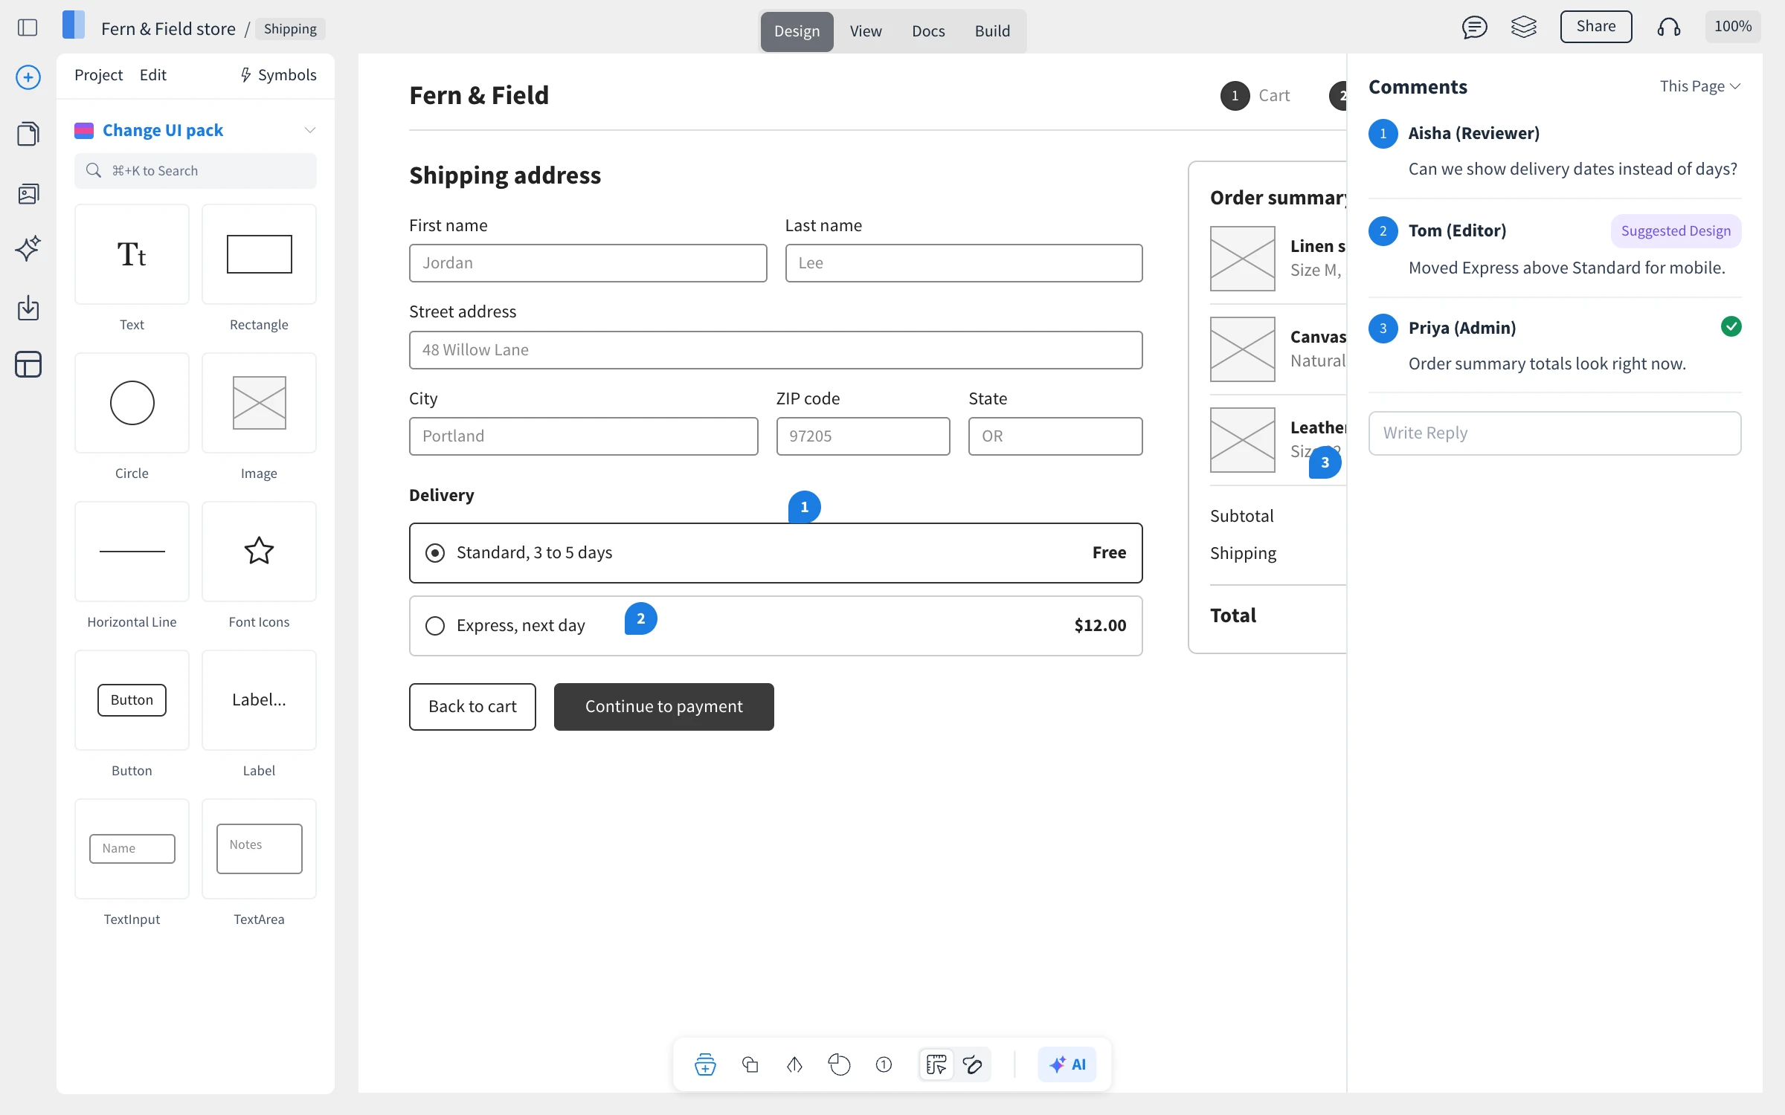
Task: Click the blue plus add-component icon
Action: (x=28, y=77)
